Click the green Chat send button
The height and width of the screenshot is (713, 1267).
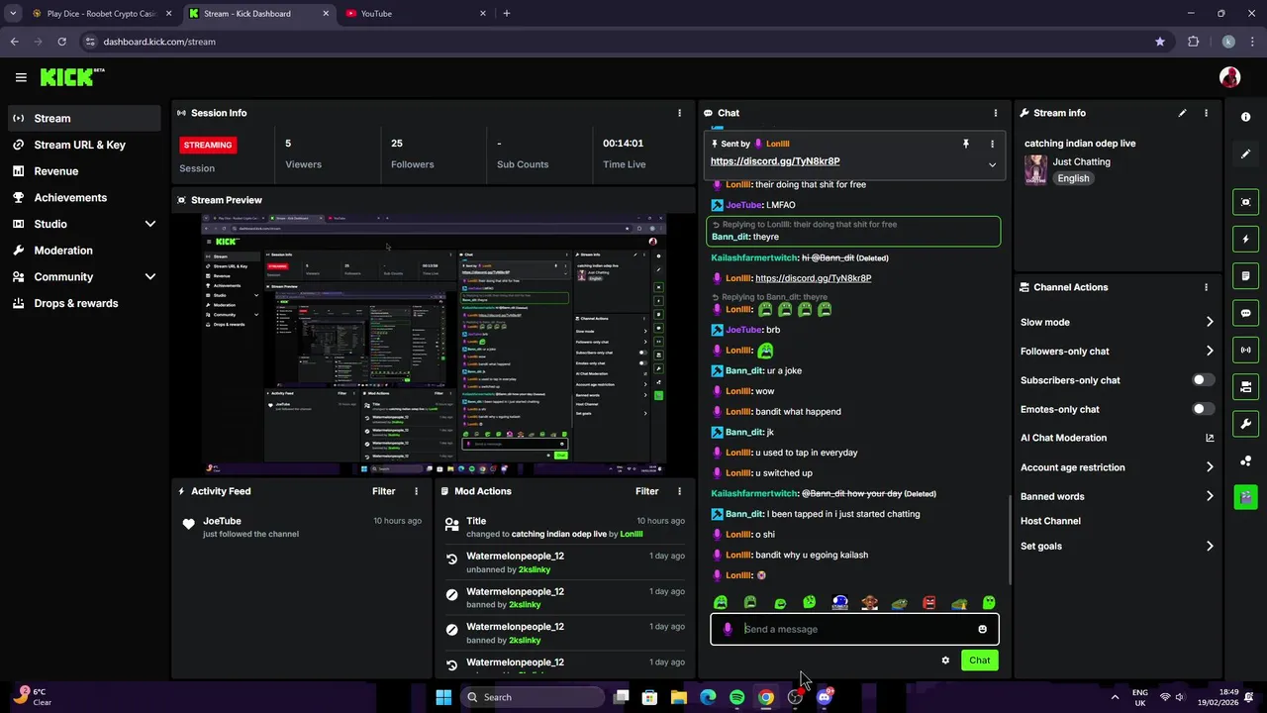pyautogui.click(x=979, y=661)
